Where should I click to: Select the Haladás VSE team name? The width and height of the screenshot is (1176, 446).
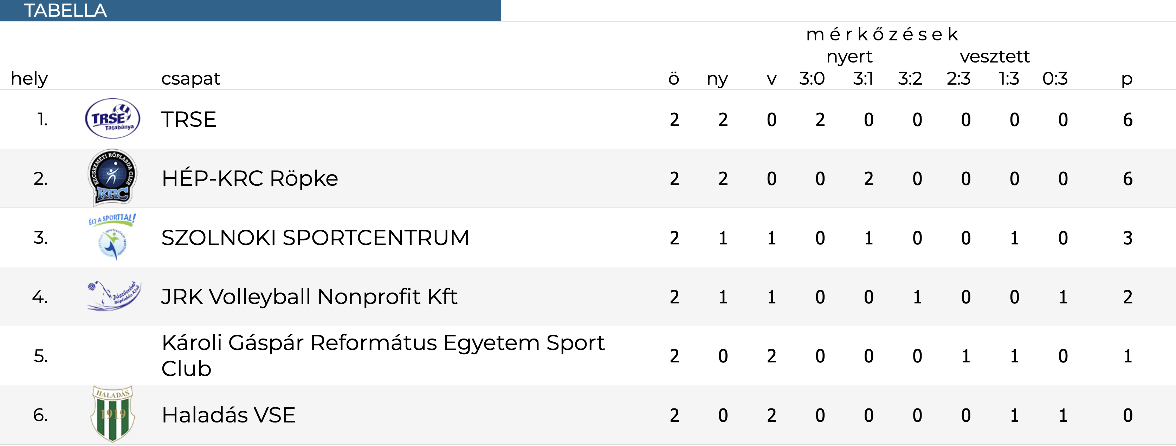click(229, 415)
